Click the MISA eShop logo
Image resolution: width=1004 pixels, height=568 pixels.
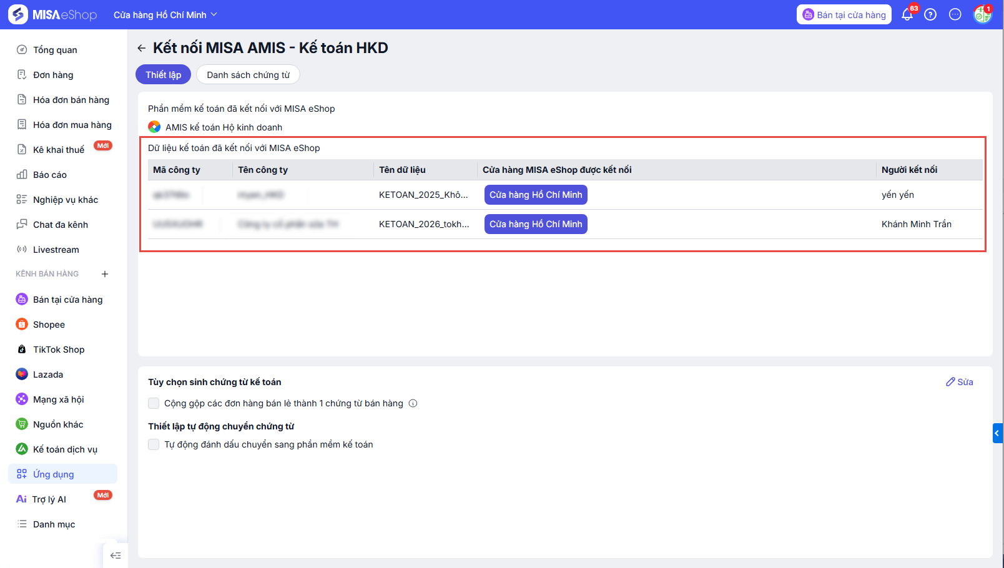pos(53,14)
